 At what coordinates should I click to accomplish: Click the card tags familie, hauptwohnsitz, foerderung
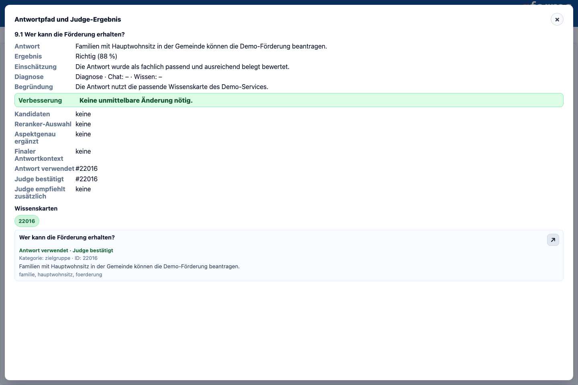(61, 275)
